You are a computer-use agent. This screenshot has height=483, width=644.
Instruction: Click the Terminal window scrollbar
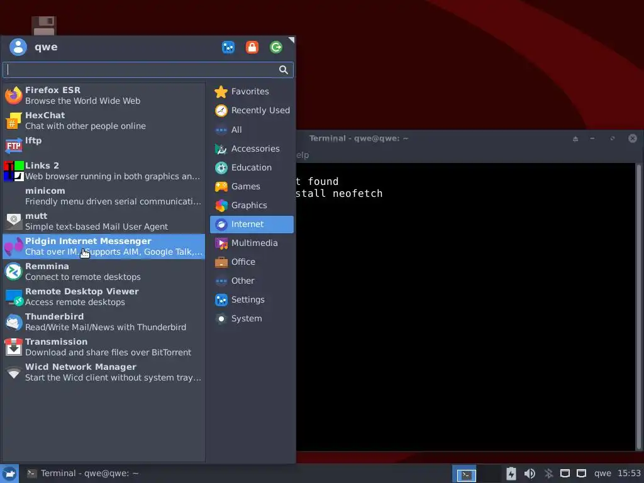639,306
